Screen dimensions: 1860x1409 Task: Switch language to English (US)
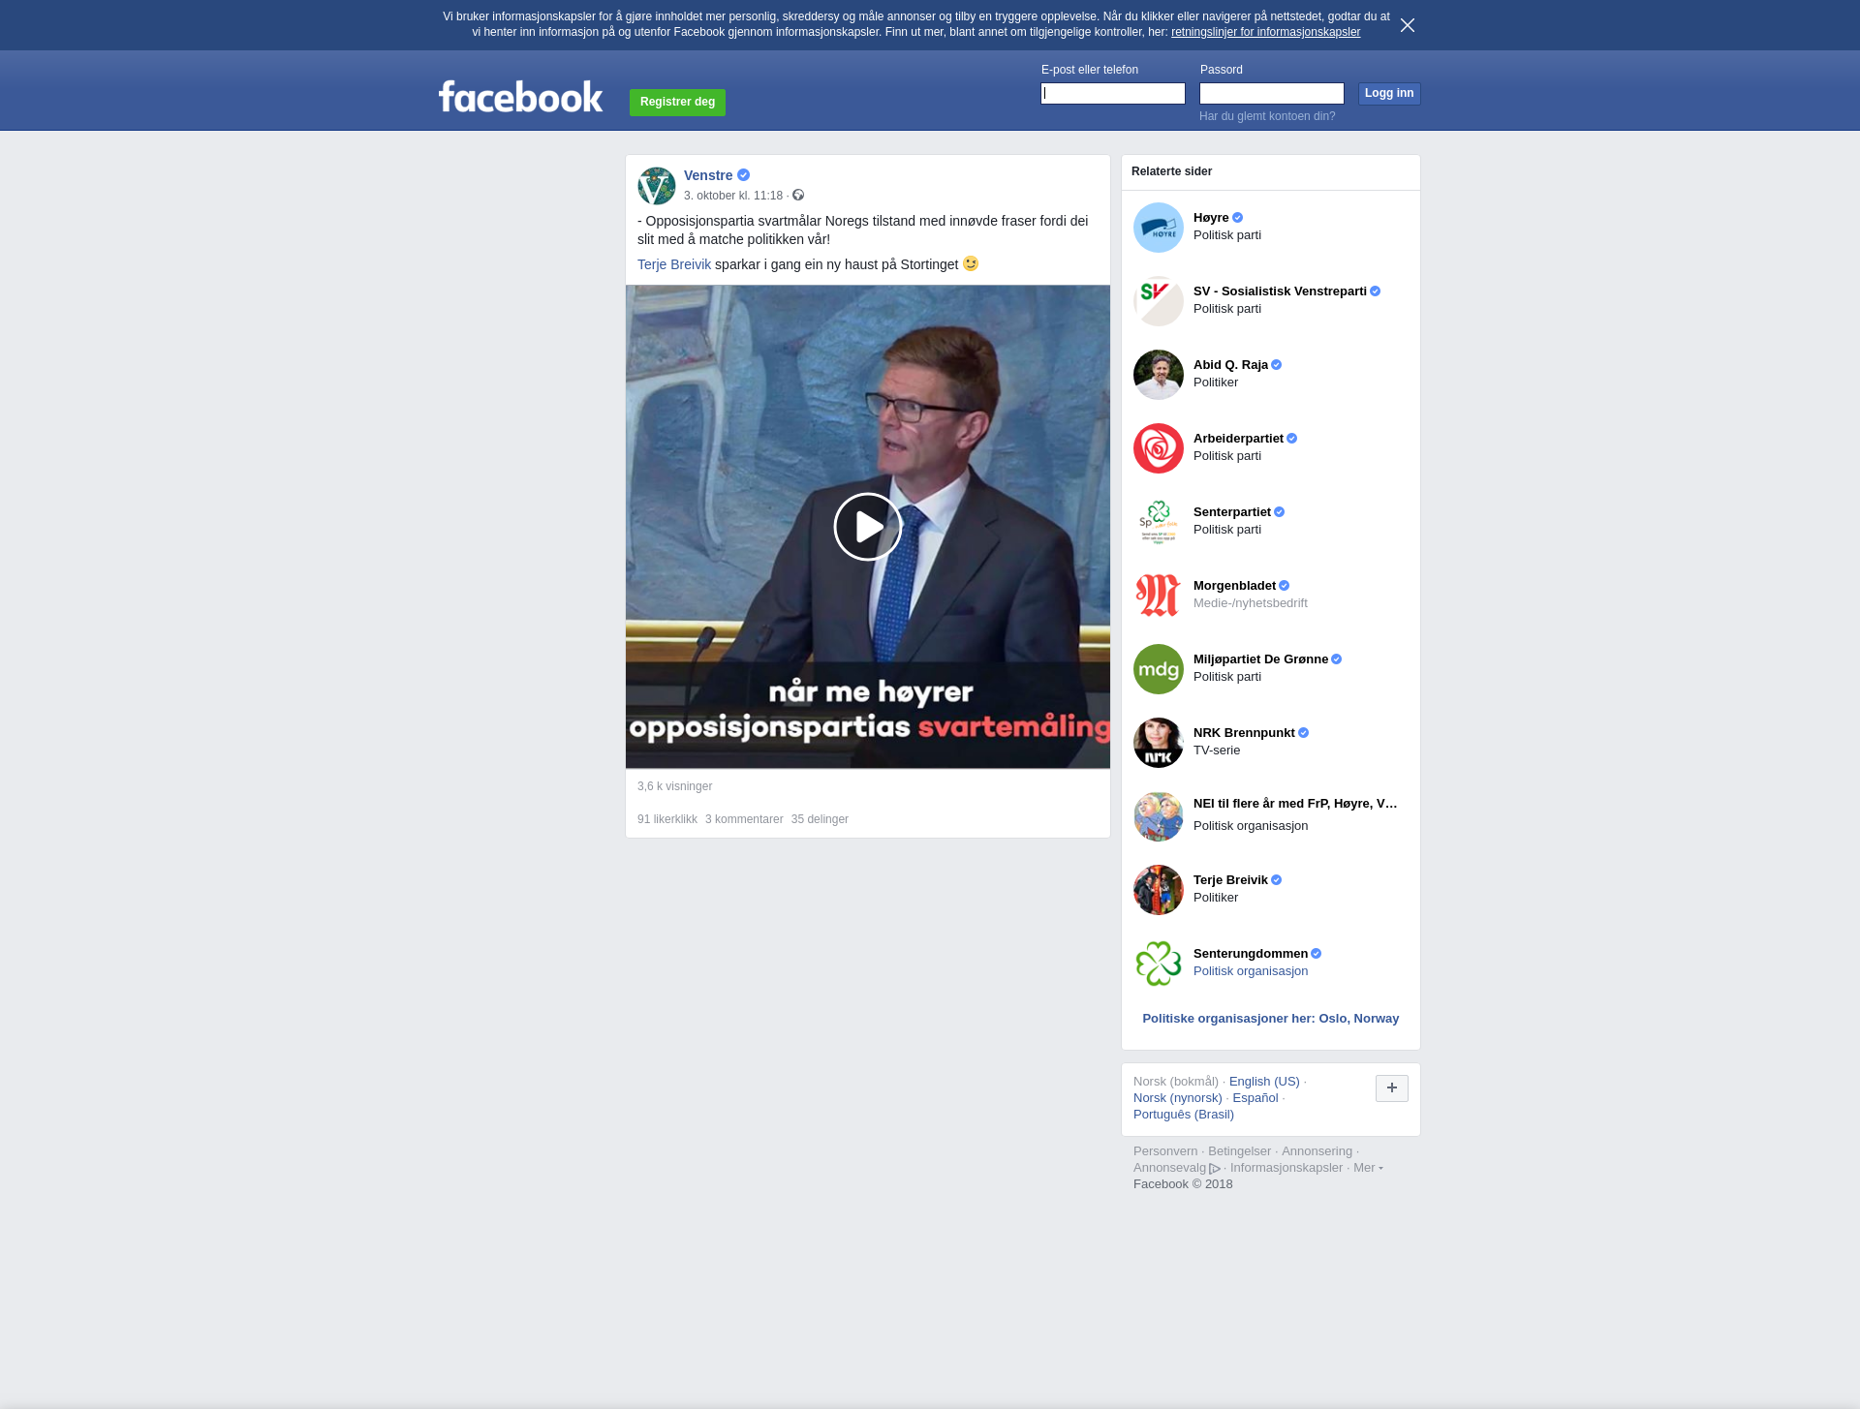pyautogui.click(x=1264, y=1082)
